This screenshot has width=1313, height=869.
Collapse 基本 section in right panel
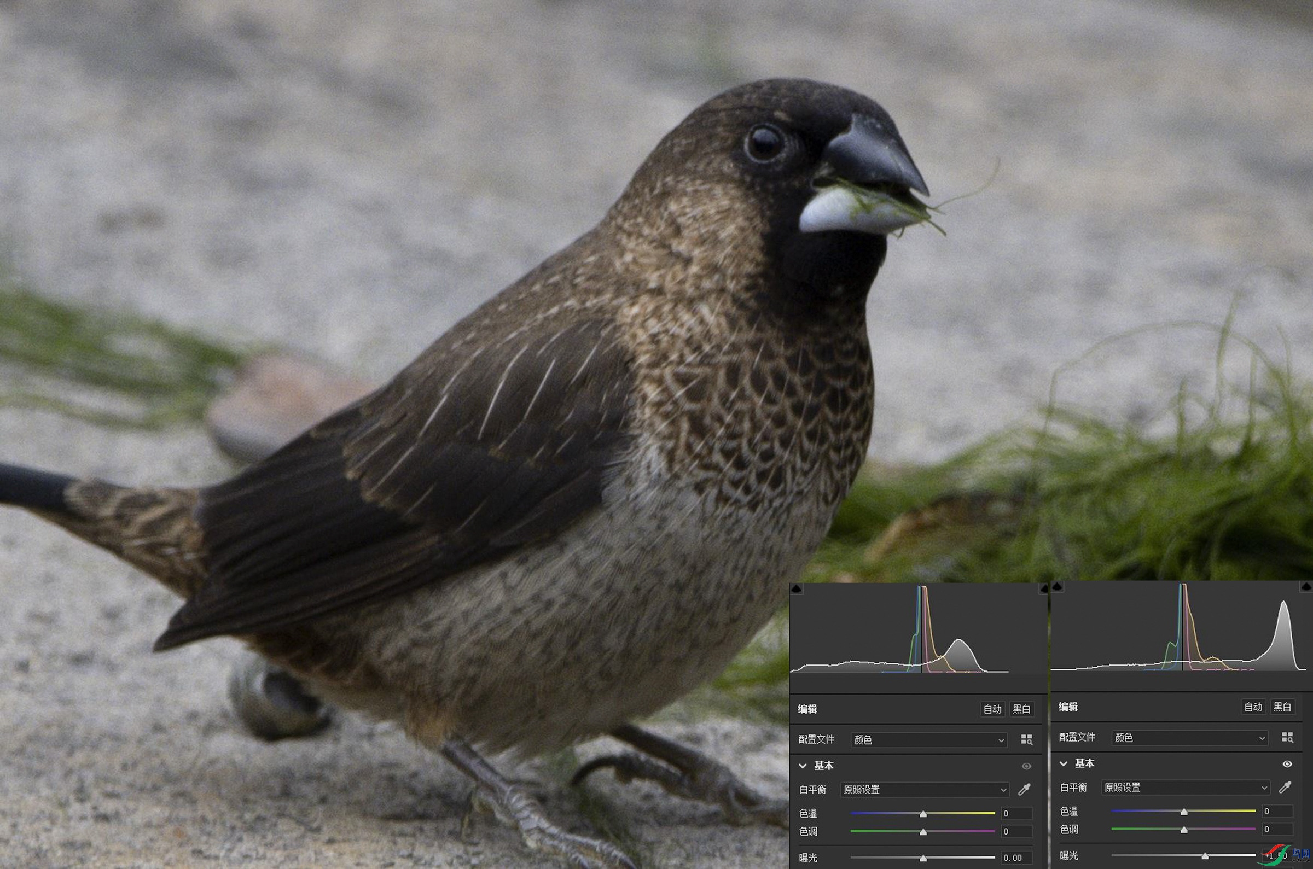click(x=1063, y=763)
